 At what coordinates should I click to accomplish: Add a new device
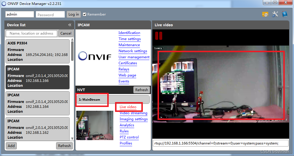coord(11,146)
